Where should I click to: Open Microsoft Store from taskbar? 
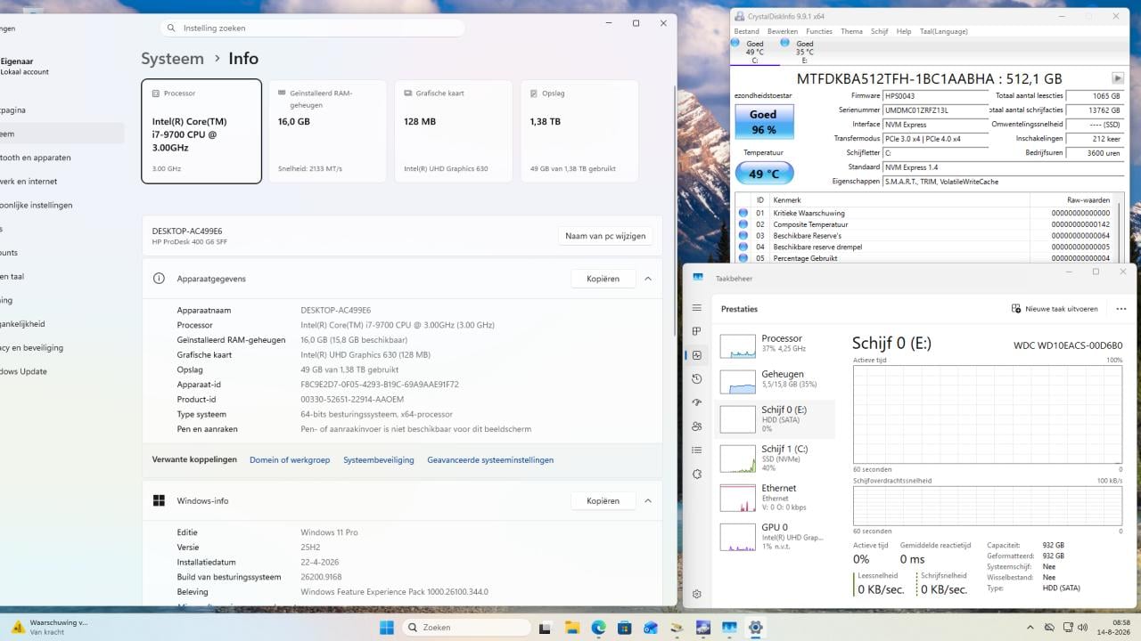click(x=625, y=628)
